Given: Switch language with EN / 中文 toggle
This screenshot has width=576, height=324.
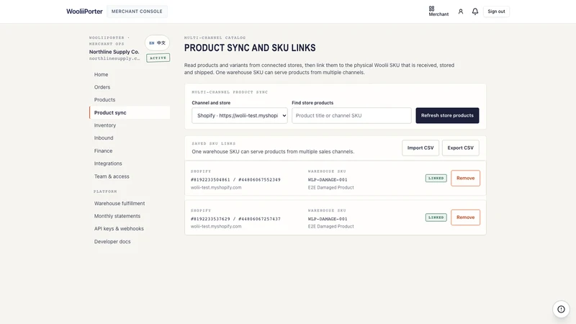Looking at the screenshot, I should pos(157,43).
